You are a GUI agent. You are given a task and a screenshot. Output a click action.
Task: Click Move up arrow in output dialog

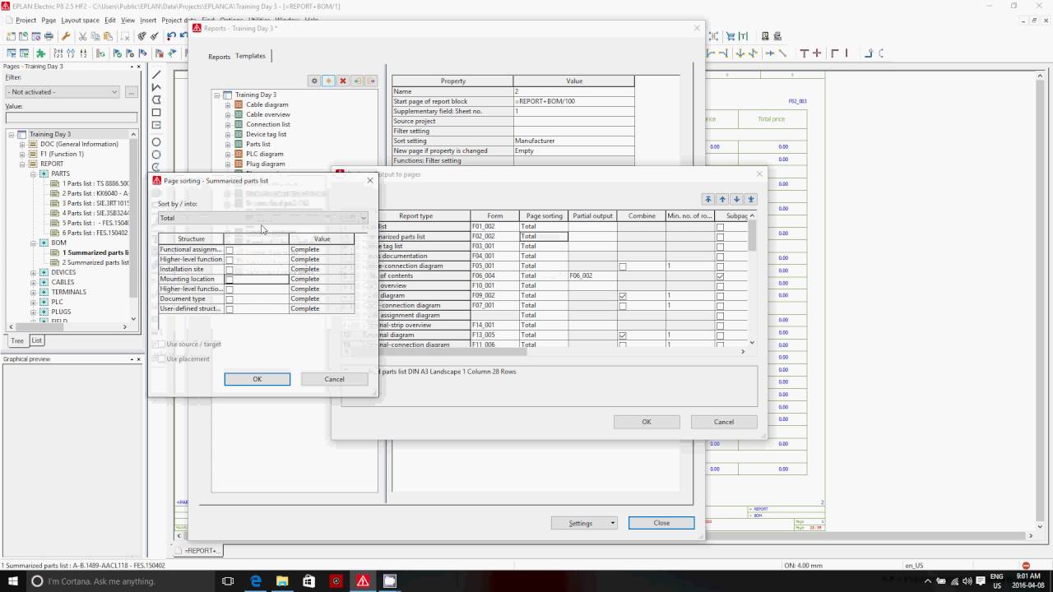click(722, 199)
